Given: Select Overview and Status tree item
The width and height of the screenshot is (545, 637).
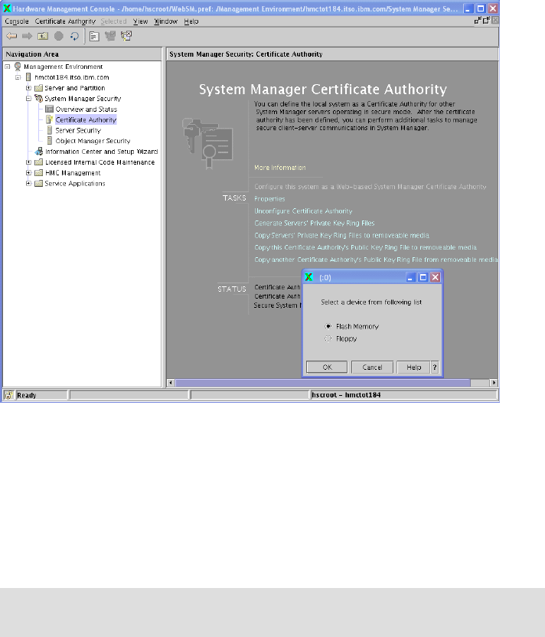Looking at the screenshot, I should 86,109.
